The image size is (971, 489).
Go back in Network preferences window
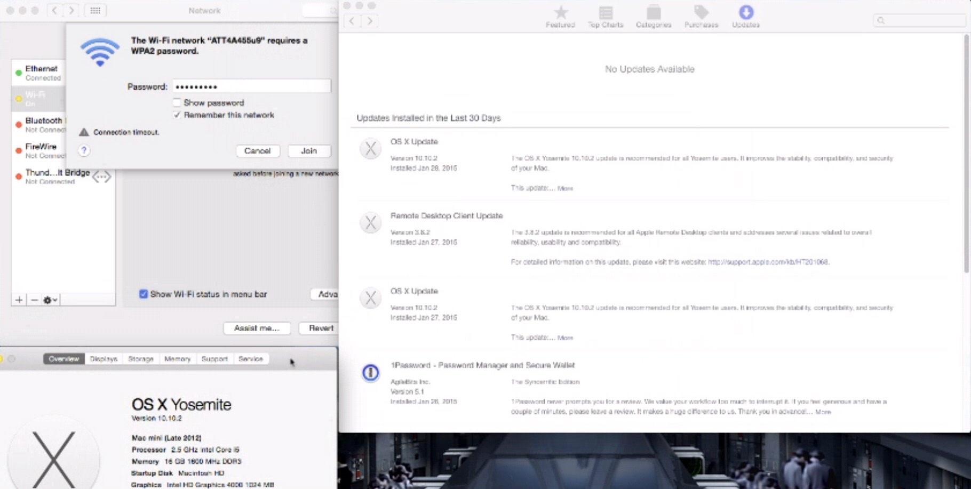pos(54,10)
